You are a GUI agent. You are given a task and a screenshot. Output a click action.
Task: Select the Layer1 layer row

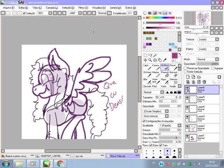pos(202,138)
